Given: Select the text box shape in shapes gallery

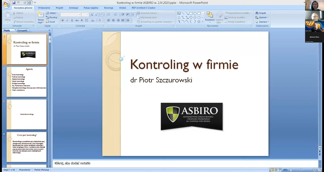Looking at the screenshot, I should (179, 13).
